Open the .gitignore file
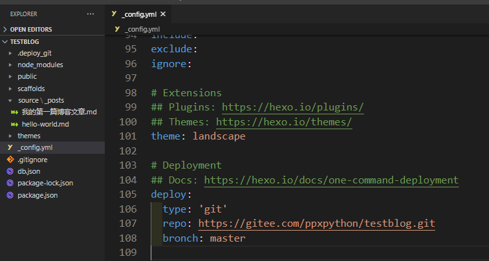The width and height of the screenshot is (489, 261). (x=32, y=160)
